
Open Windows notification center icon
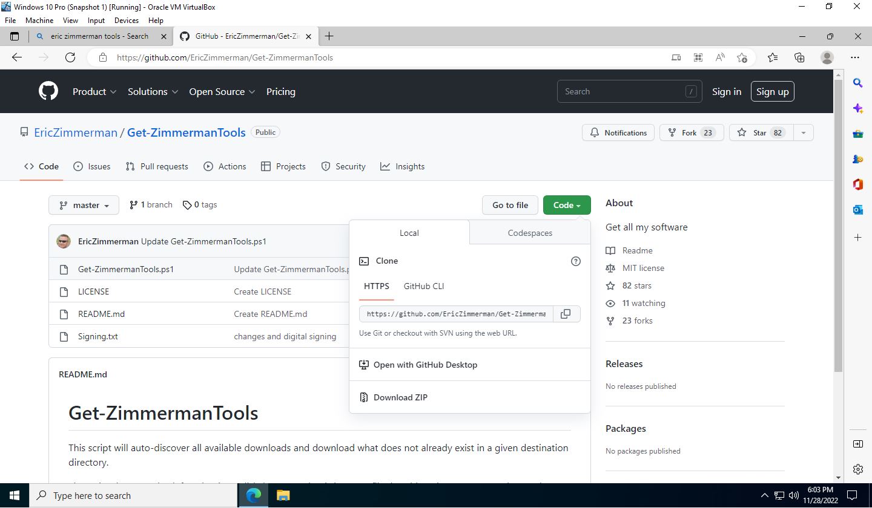pyautogui.click(x=852, y=495)
